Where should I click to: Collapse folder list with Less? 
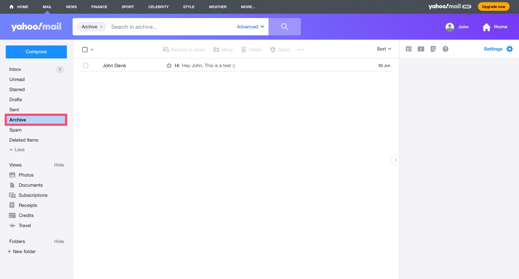[17, 150]
